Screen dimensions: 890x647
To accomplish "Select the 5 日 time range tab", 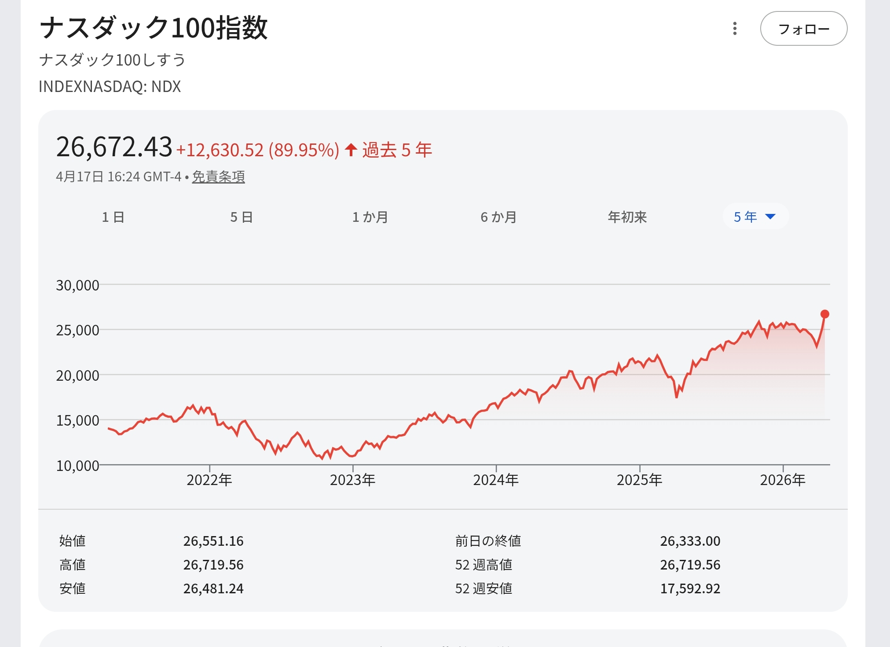I will tap(242, 217).
